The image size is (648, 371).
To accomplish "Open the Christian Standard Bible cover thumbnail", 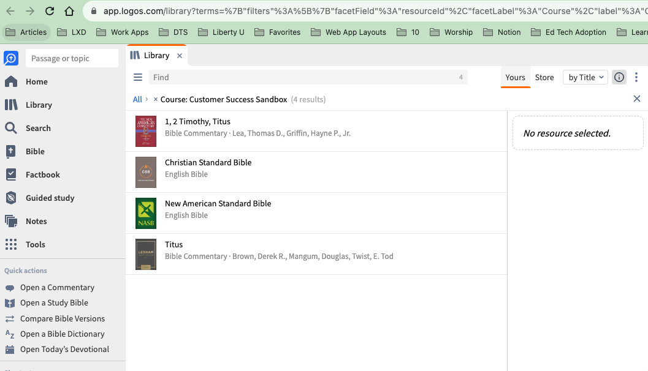I will click(x=146, y=172).
